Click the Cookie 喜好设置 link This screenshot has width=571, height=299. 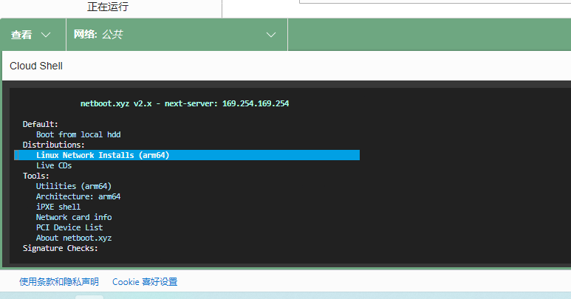point(145,282)
